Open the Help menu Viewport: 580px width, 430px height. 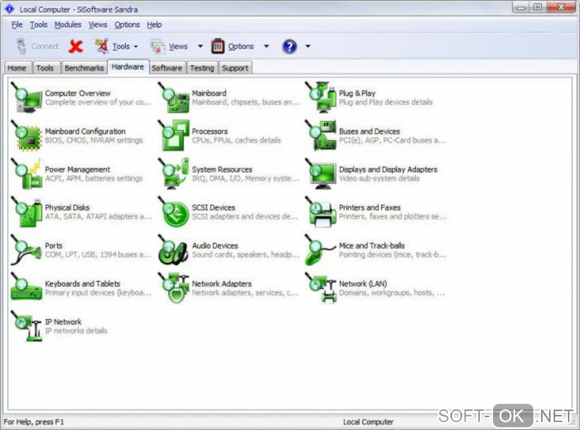tap(154, 25)
